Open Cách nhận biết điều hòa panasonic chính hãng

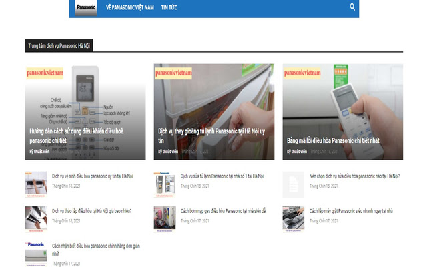point(96,250)
